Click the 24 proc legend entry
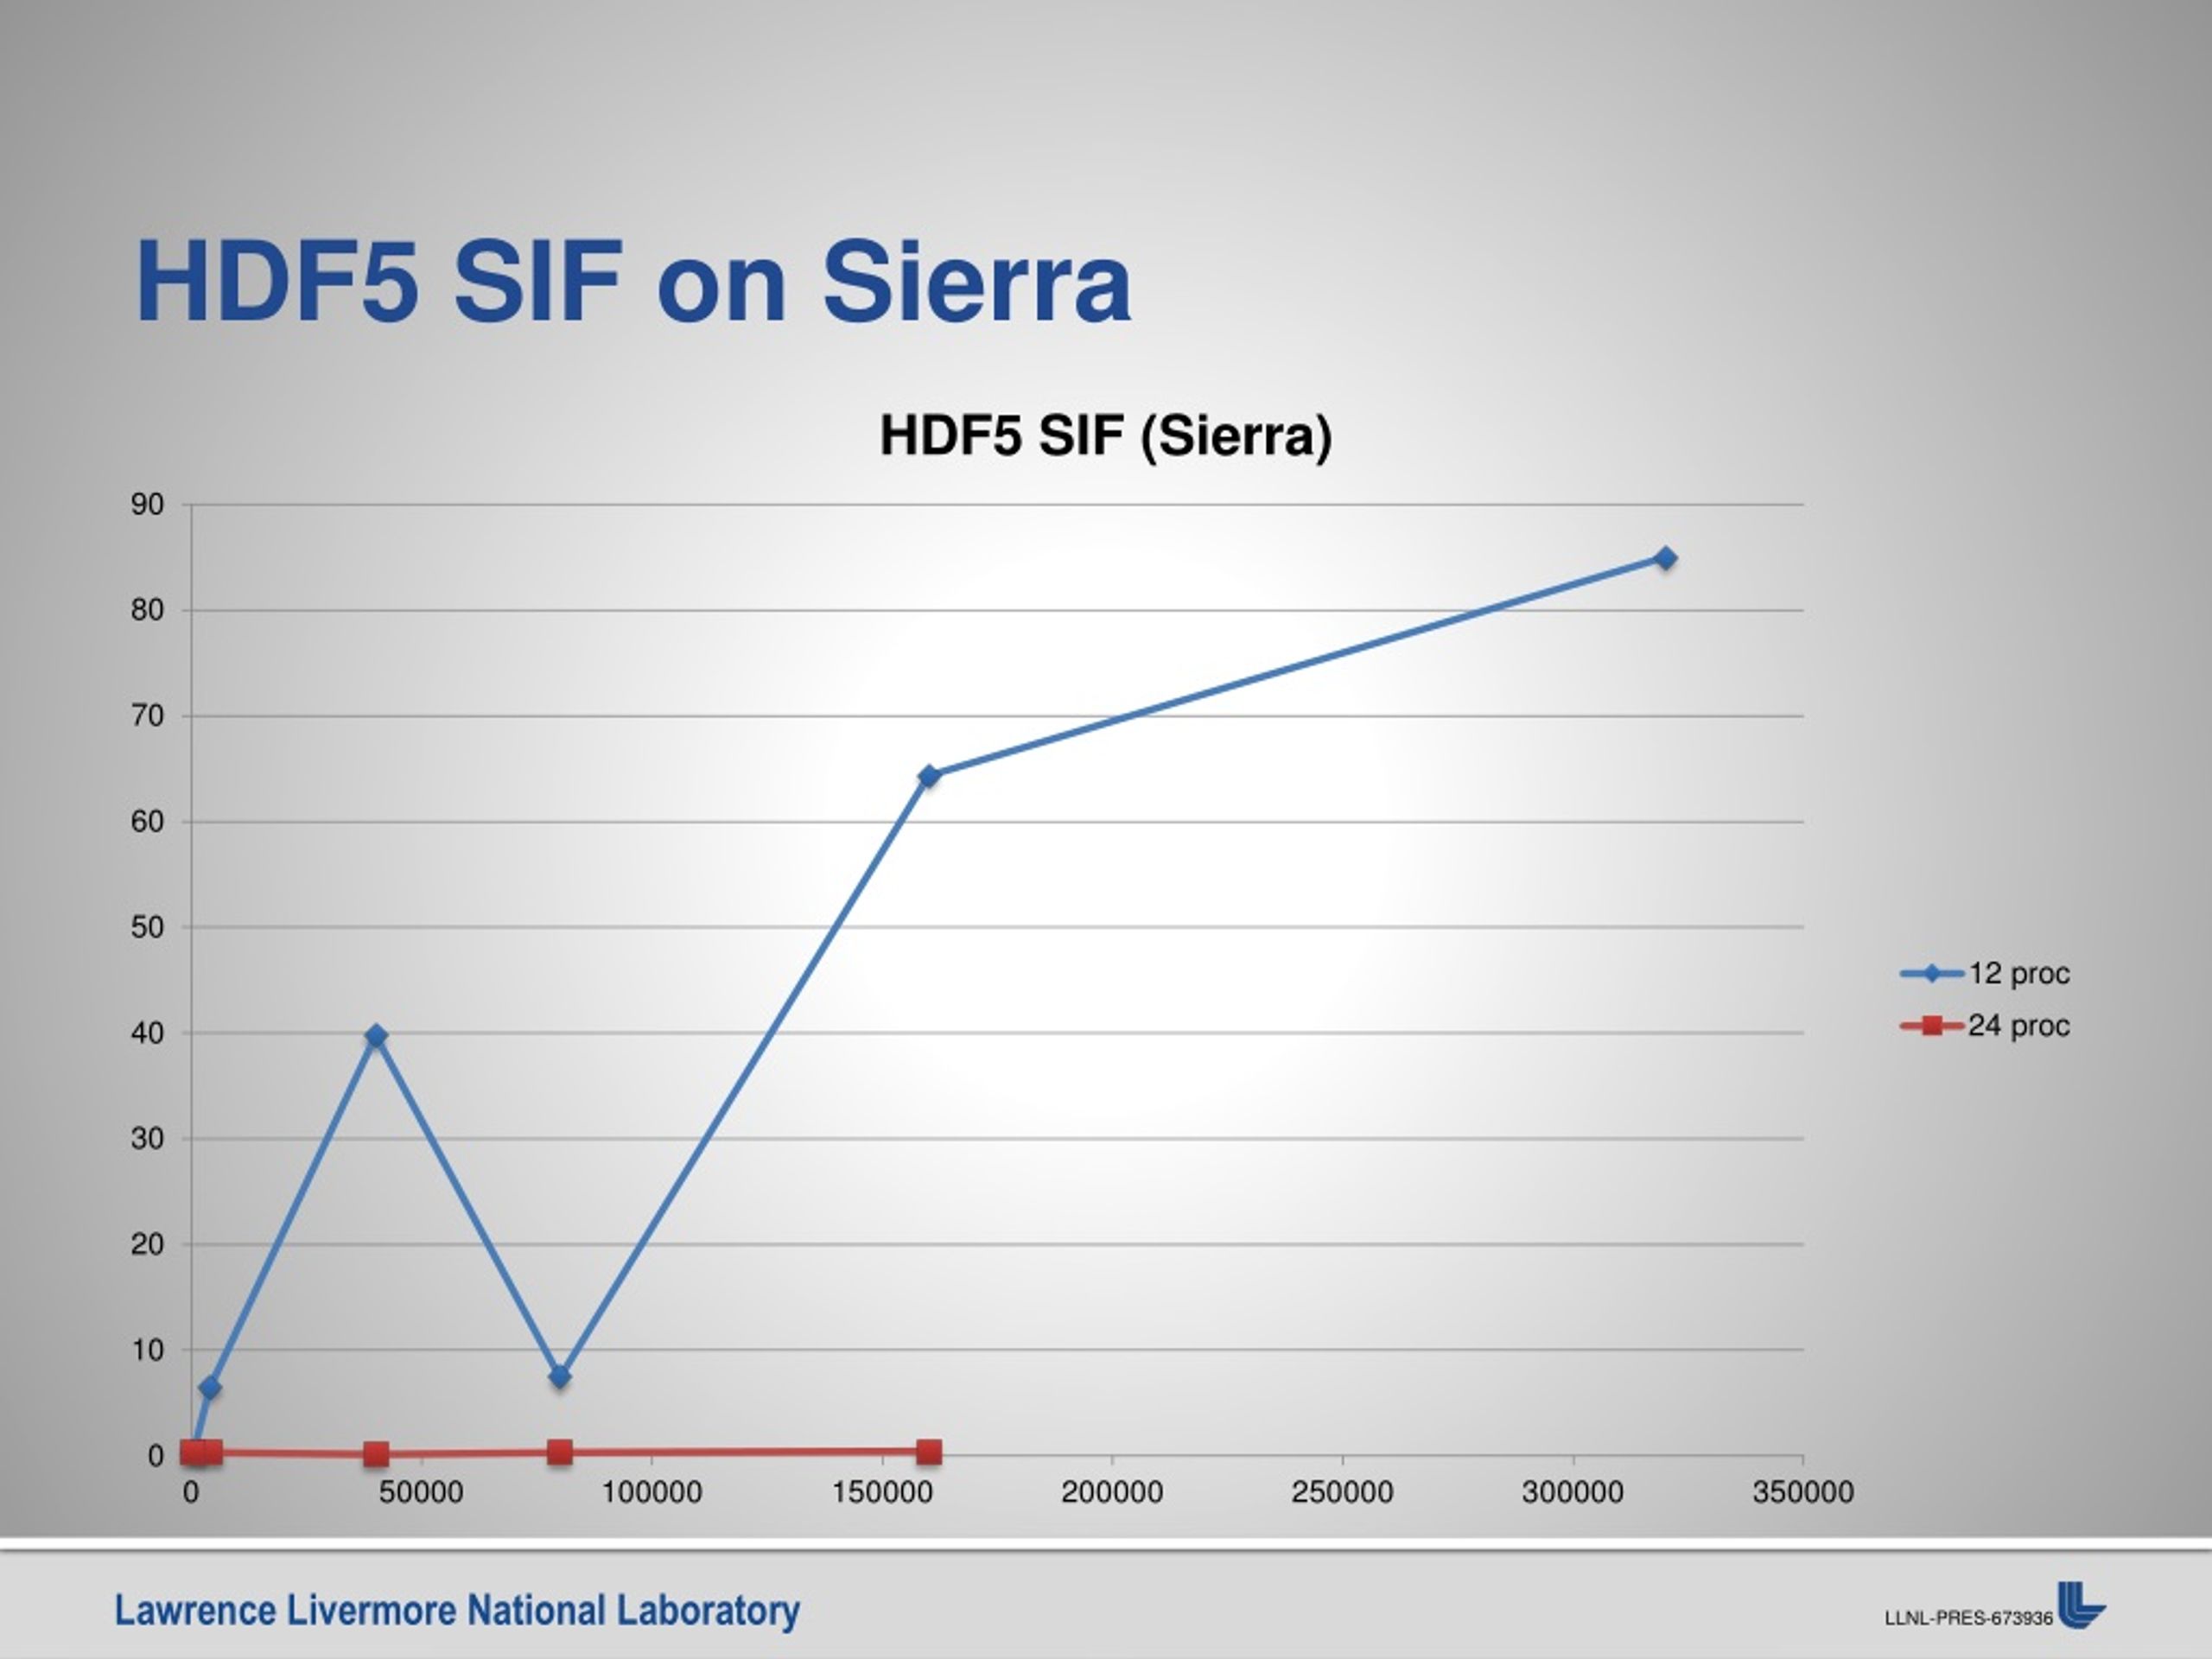 point(1984,1026)
